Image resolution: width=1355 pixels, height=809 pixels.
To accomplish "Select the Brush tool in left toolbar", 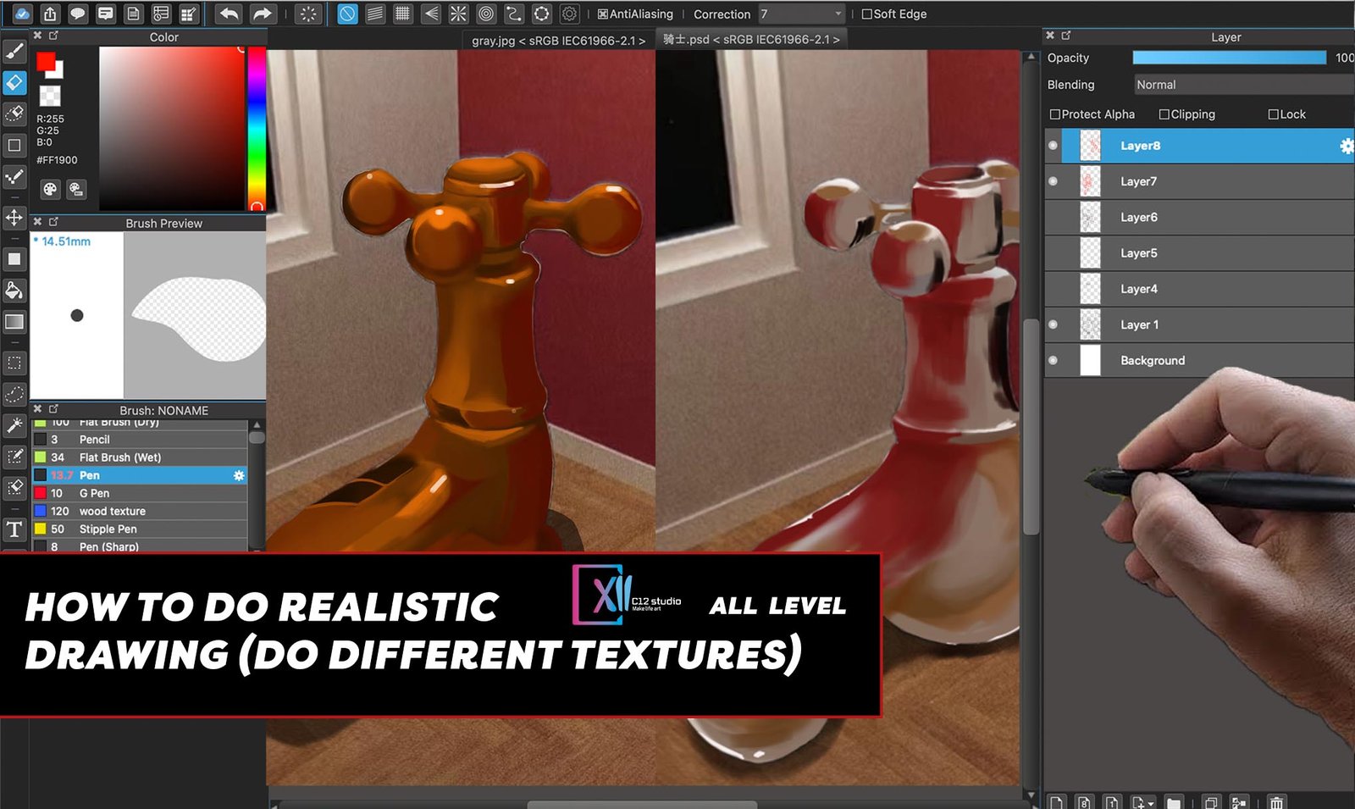I will tap(14, 52).
